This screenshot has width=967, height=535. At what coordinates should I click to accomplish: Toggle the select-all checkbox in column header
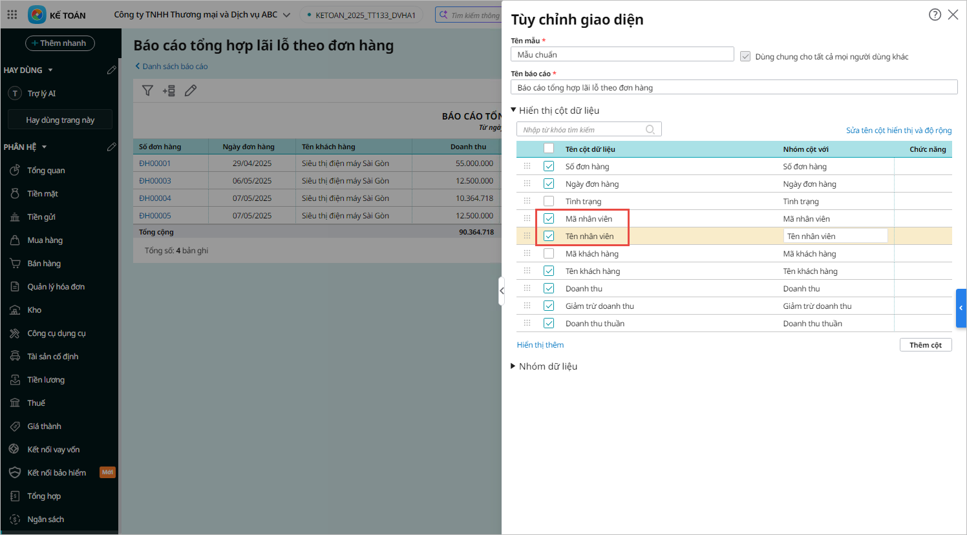549,149
